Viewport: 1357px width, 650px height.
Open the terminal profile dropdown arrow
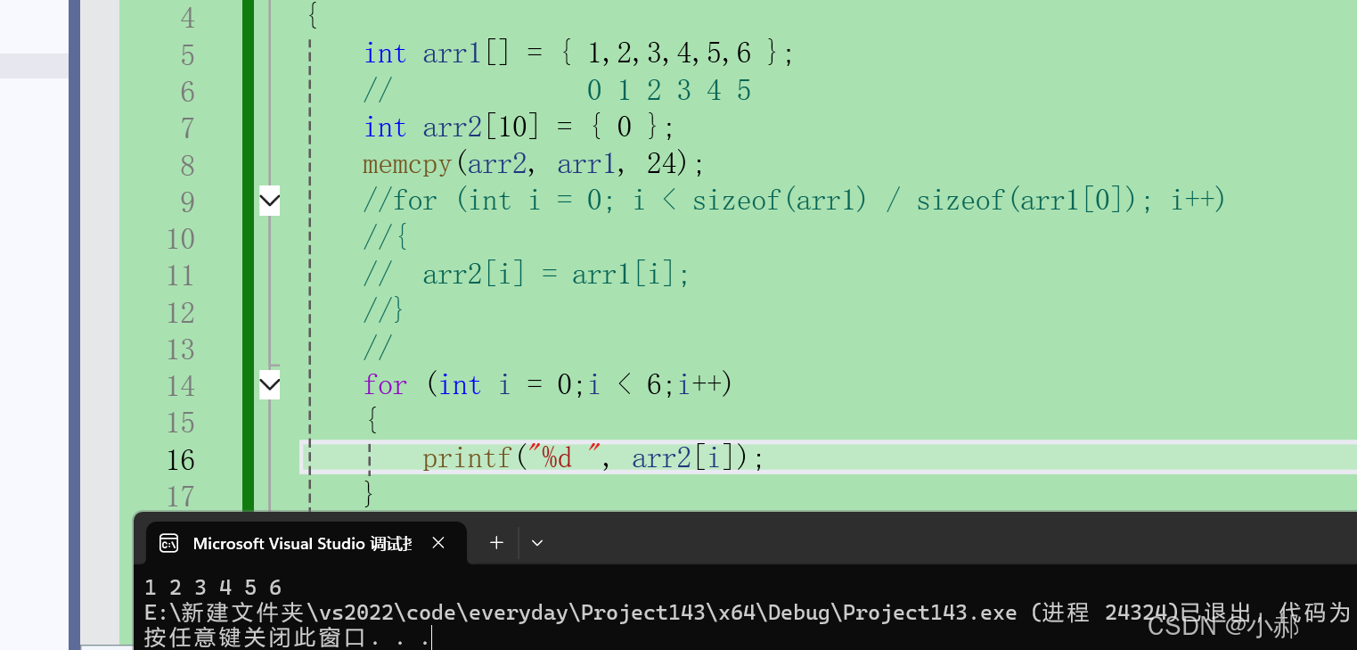(537, 542)
